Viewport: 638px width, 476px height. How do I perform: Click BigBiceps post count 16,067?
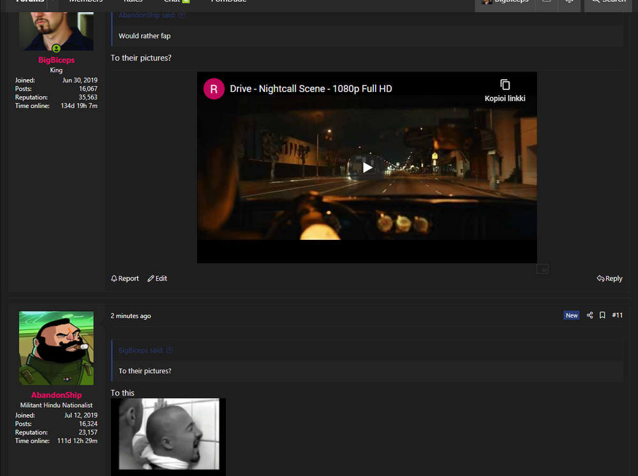(88, 89)
